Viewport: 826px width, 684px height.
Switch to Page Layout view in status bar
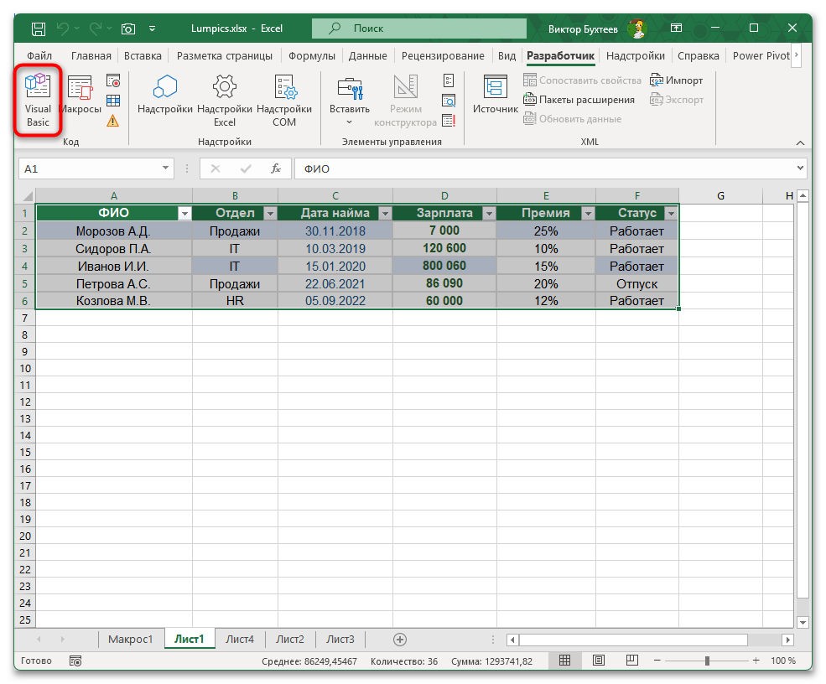(x=598, y=661)
